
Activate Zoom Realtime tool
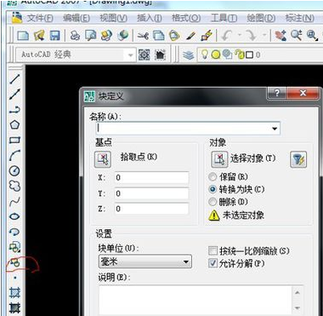[297, 36]
